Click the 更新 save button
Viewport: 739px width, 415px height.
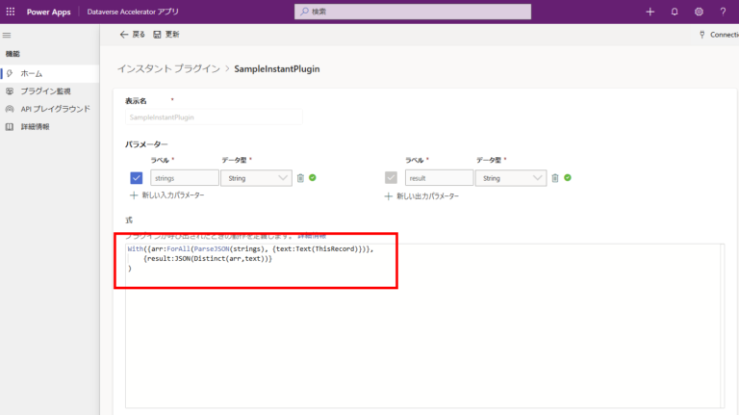click(x=166, y=34)
